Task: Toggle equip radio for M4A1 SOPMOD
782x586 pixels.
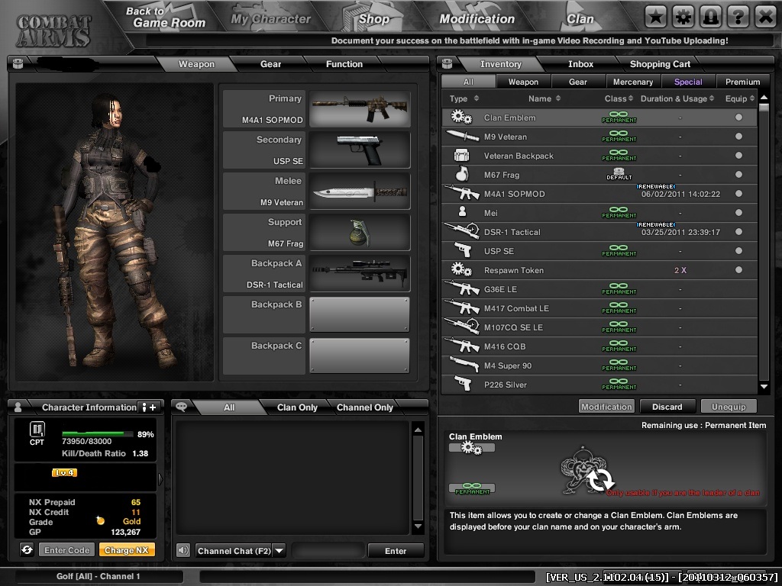Action: pos(738,193)
